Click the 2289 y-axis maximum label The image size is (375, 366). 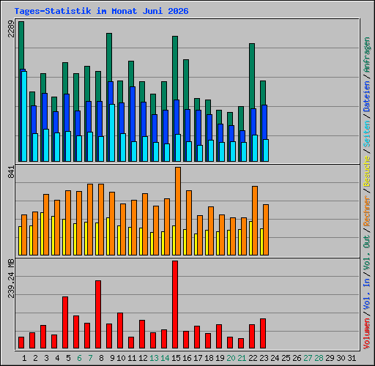pyautogui.click(x=11, y=29)
